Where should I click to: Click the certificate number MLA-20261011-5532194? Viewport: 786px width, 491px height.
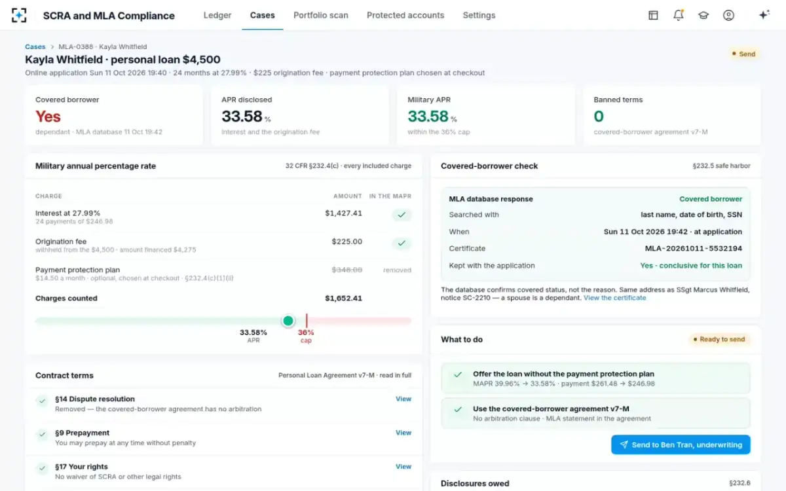(x=694, y=249)
